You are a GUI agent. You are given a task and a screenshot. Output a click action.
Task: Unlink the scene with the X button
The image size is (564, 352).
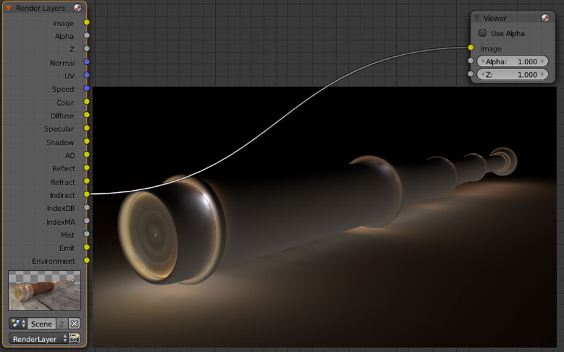point(74,323)
